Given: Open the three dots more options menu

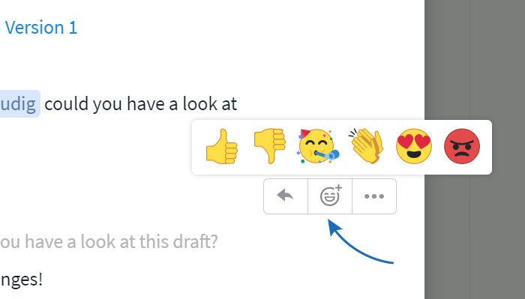Looking at the screenshot, I should [374, 196].
